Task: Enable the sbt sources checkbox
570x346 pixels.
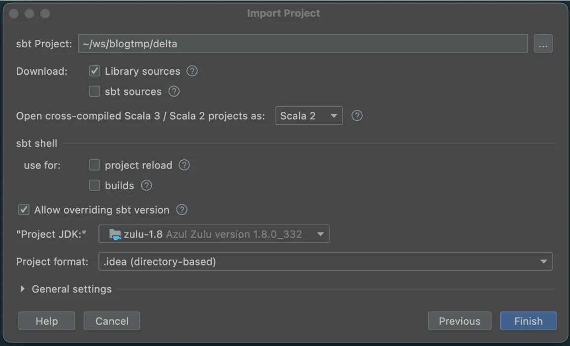Action: point(95,91)
